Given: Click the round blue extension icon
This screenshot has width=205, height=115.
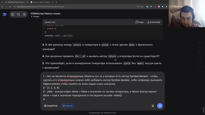Looking at the screenshot, I should [162, 7].
